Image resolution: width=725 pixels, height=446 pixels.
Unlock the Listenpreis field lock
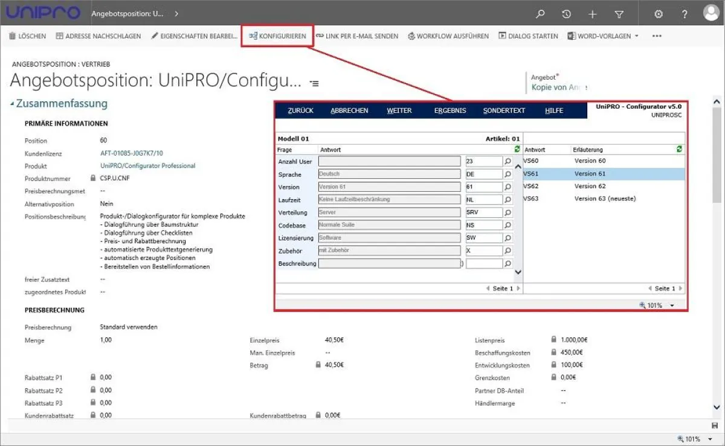(553, 340)
